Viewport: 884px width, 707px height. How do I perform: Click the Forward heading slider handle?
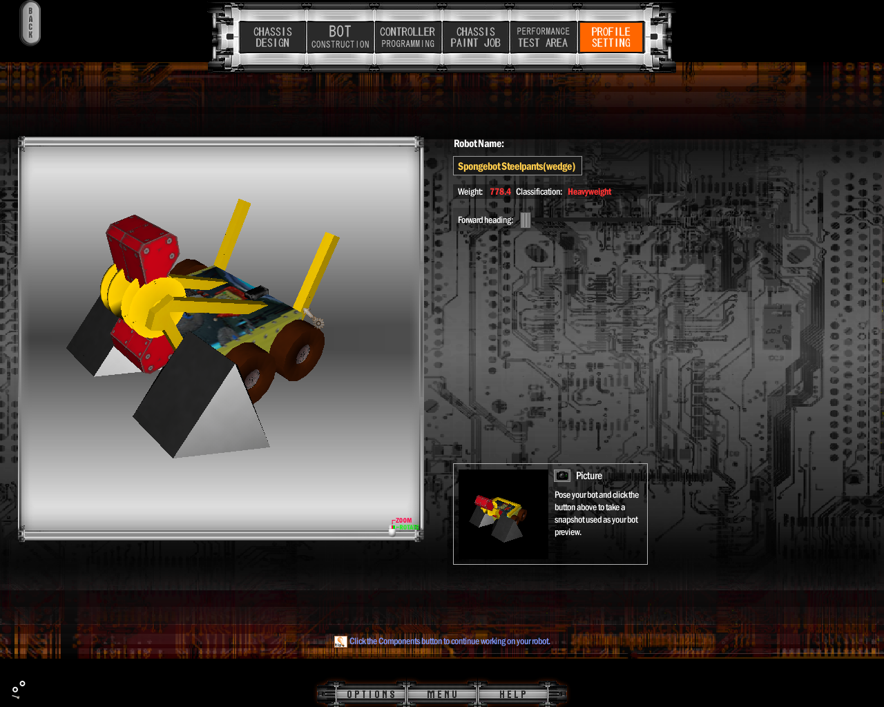coord(526,220)
